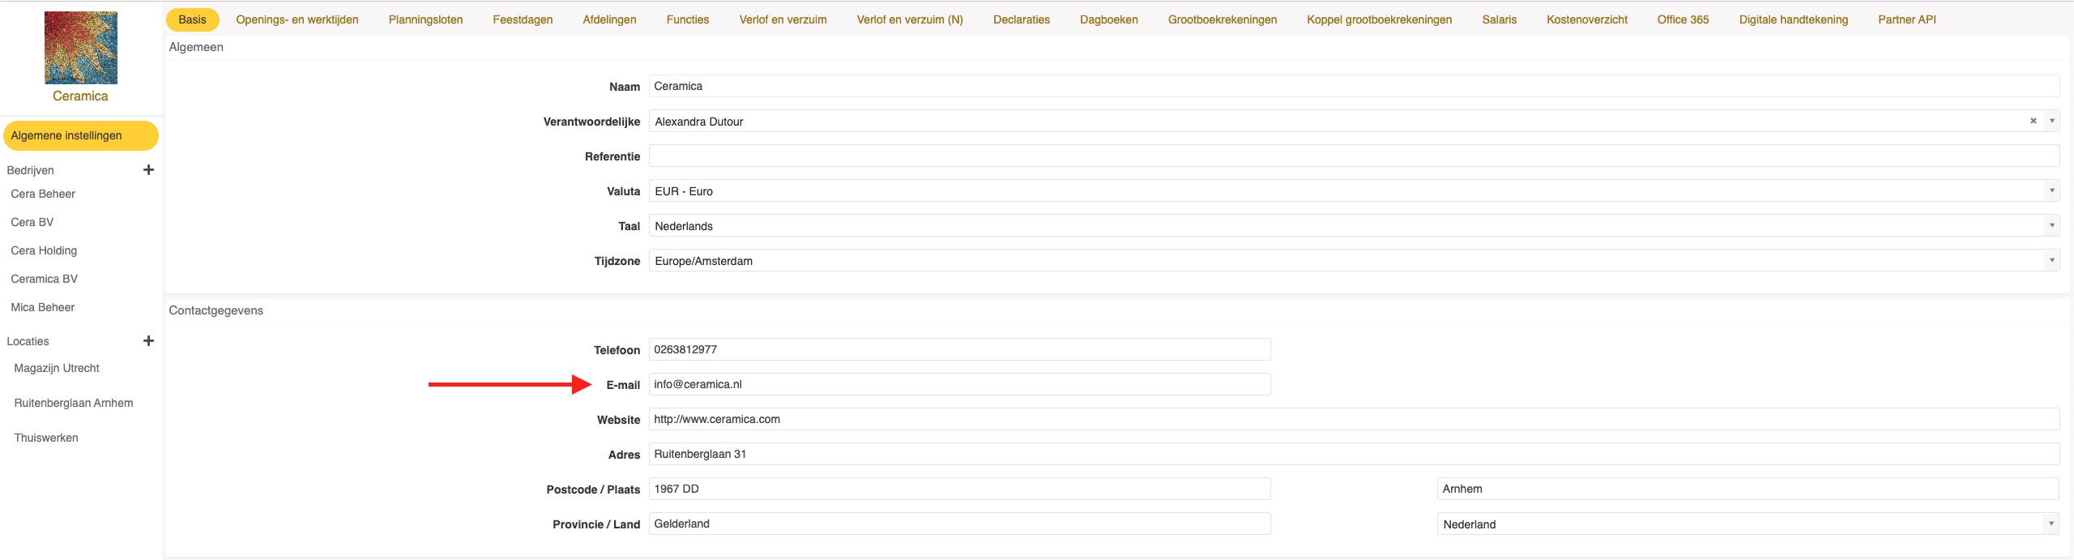Image resolution: width=2074 pixels, height=560 pixels.
Task: Open the Magazijn Utrecht location
Action: click(x=57, y=368)
